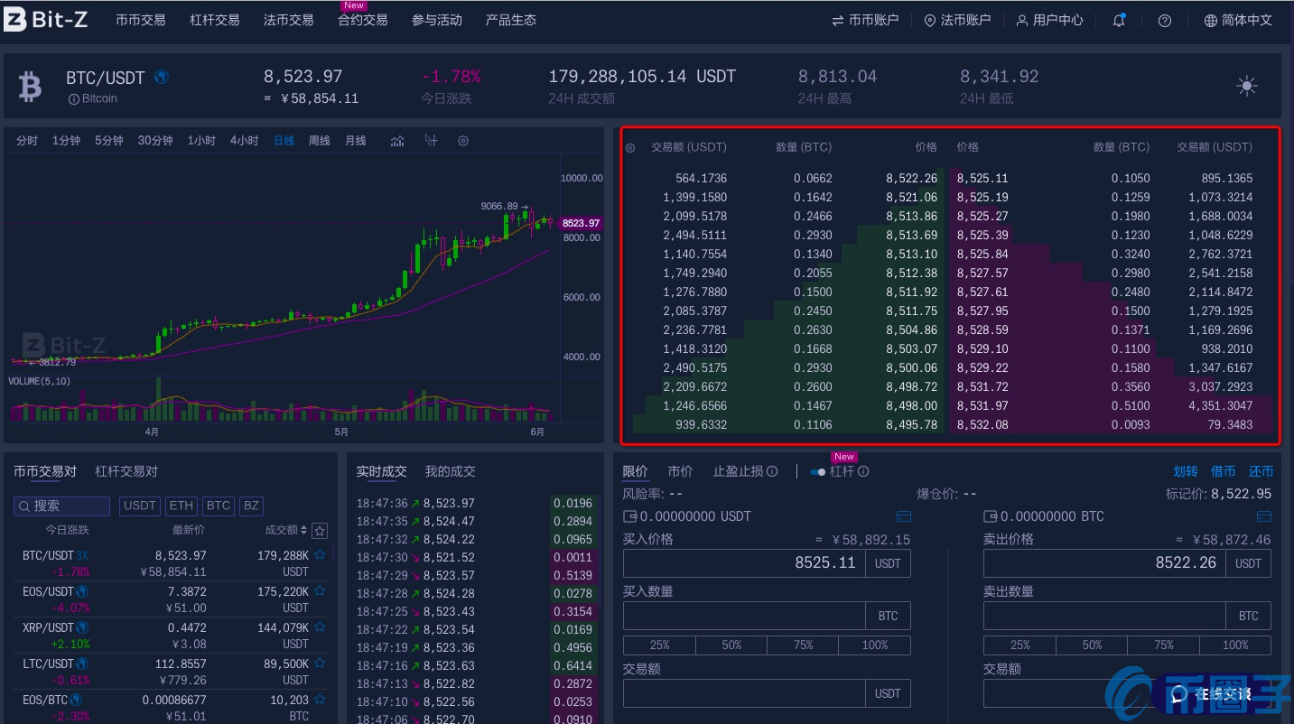Image resolution: width=1294 pixels, height=724 pixels.
Task: Open the help question-mark icon
Action: tap(1165, 21)
